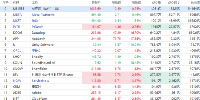Click the ORCL code link

[17, 51]
